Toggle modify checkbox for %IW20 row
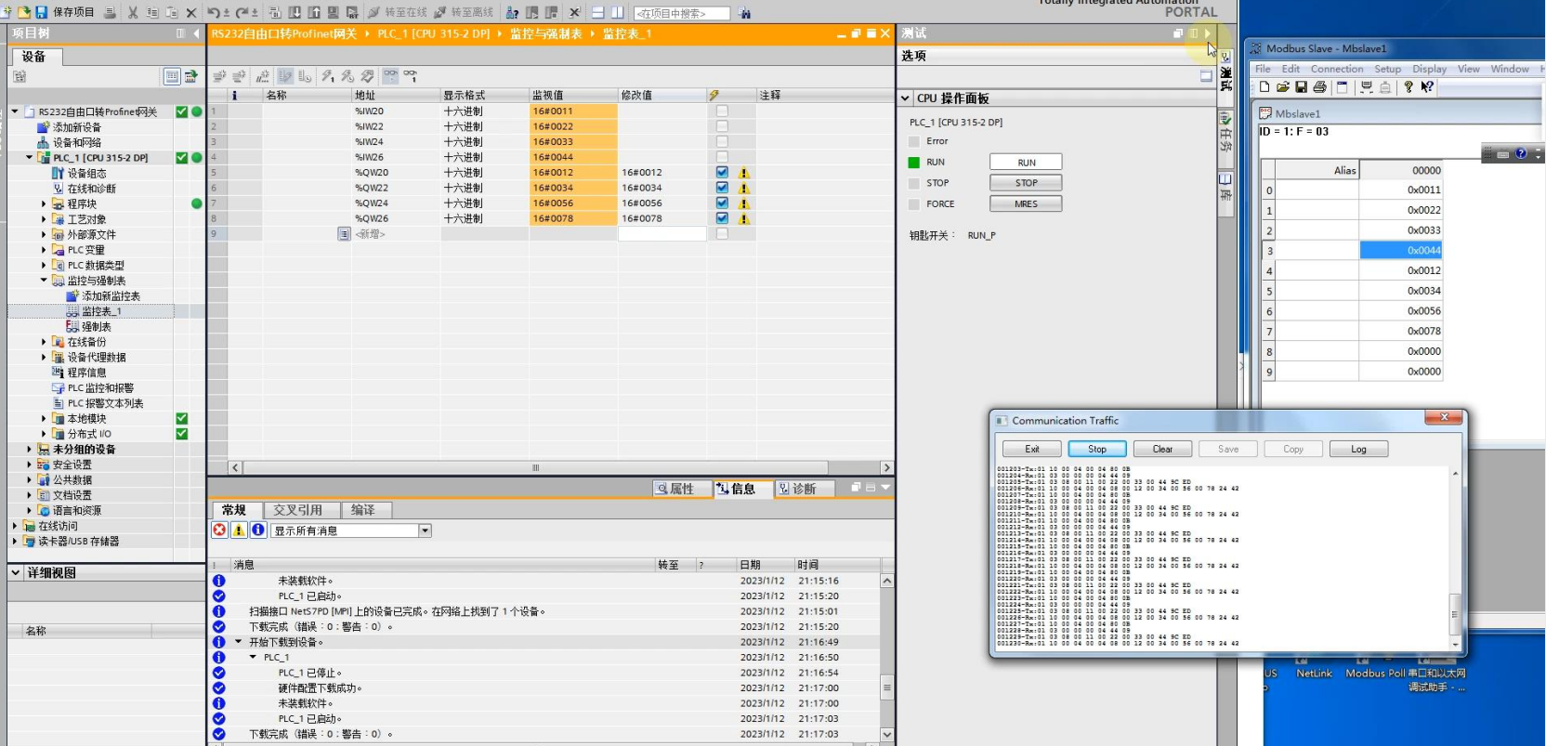The height and width of the screenshot is (746, 1546). 722,111
